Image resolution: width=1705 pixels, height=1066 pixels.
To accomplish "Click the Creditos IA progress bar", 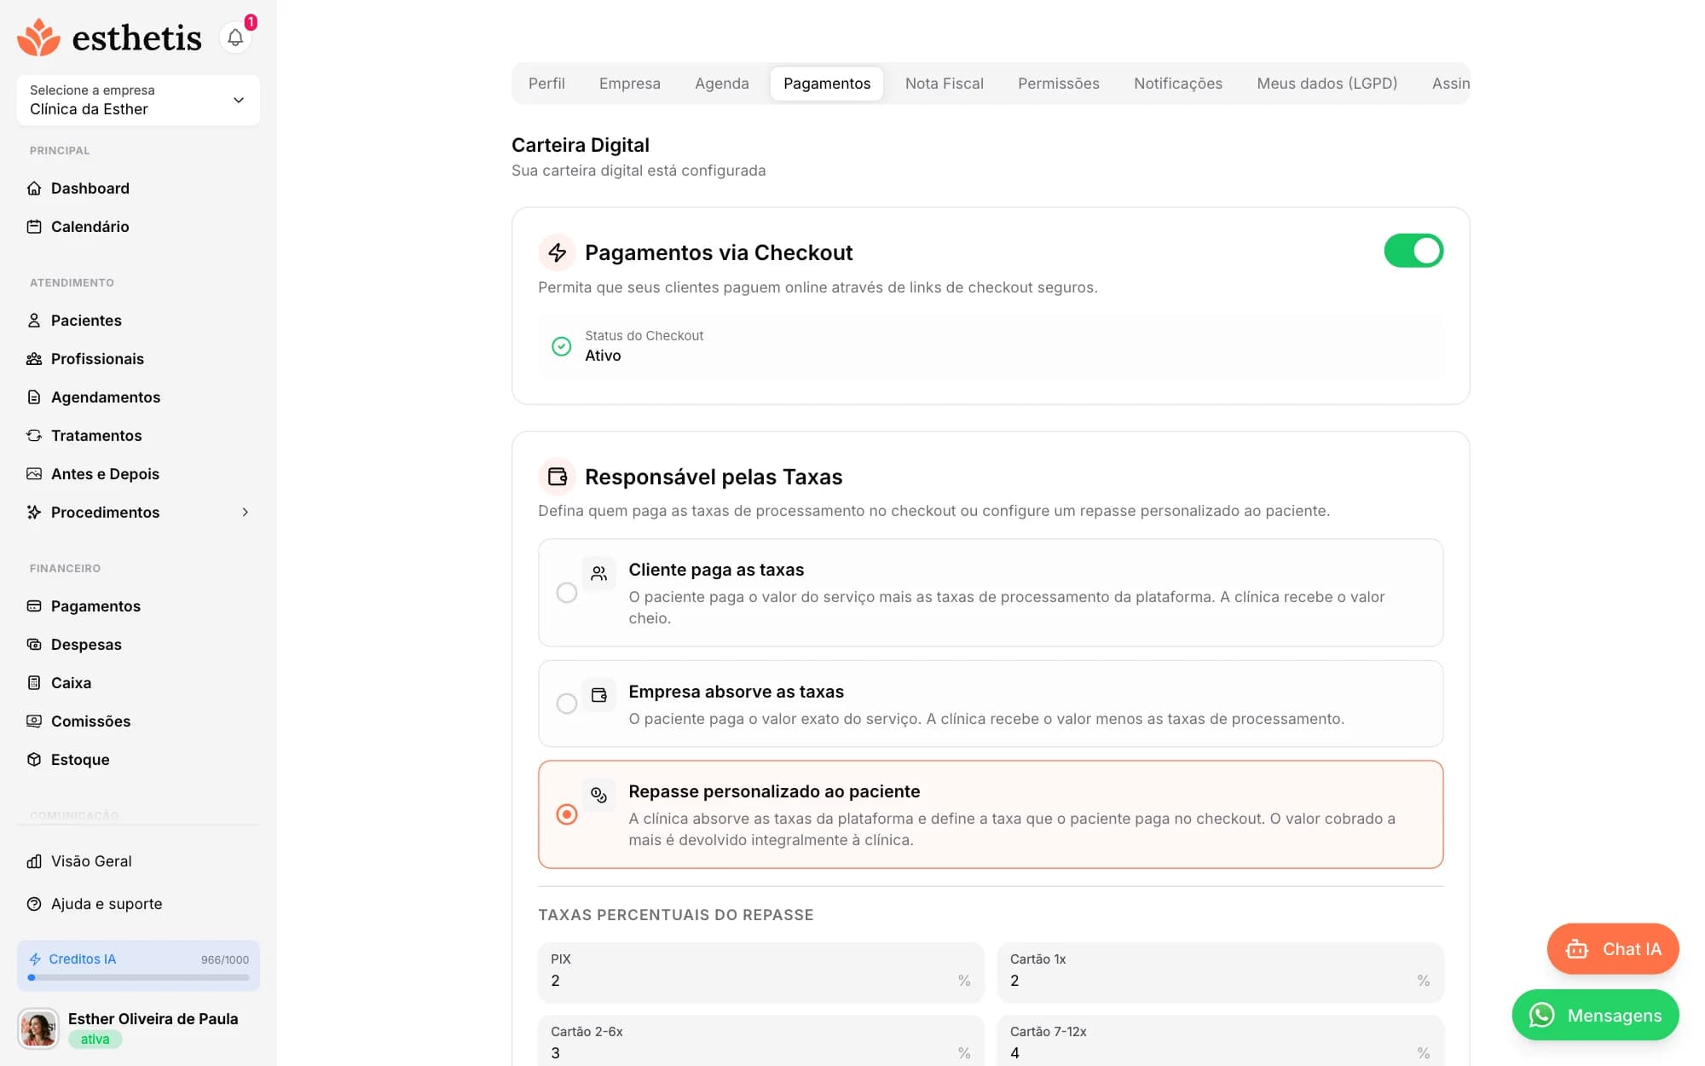I will pos(138,978).
